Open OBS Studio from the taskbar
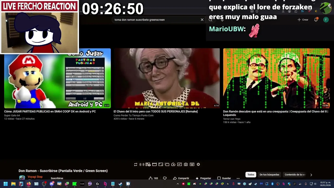Screen dimensions: 334x188 click(x=44, y=184)
